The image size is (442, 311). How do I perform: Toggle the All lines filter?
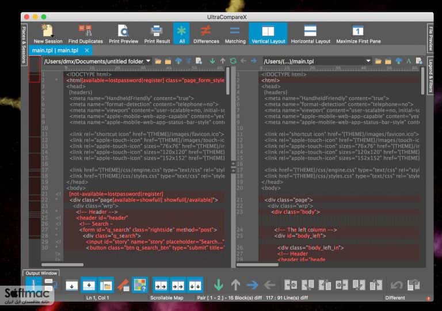(x=182, y=34)
